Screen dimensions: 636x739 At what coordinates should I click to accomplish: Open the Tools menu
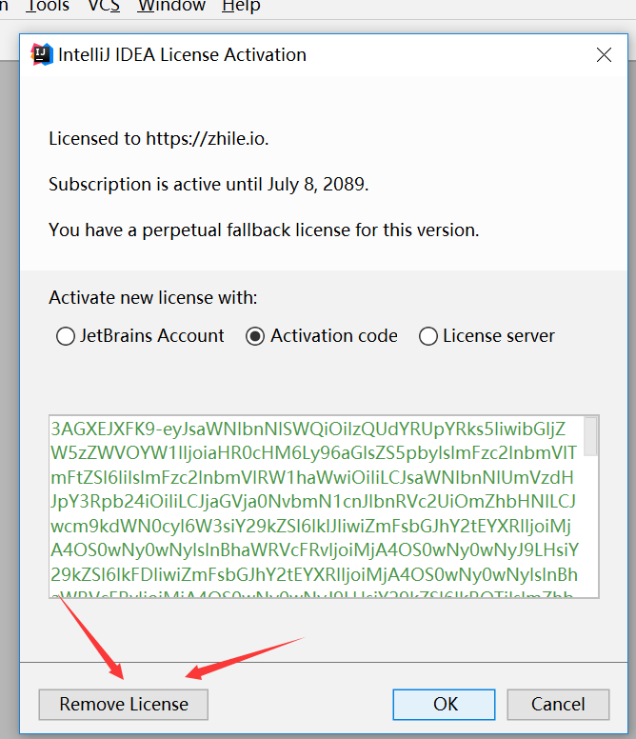pyautogui.click(x=48, y=7)
